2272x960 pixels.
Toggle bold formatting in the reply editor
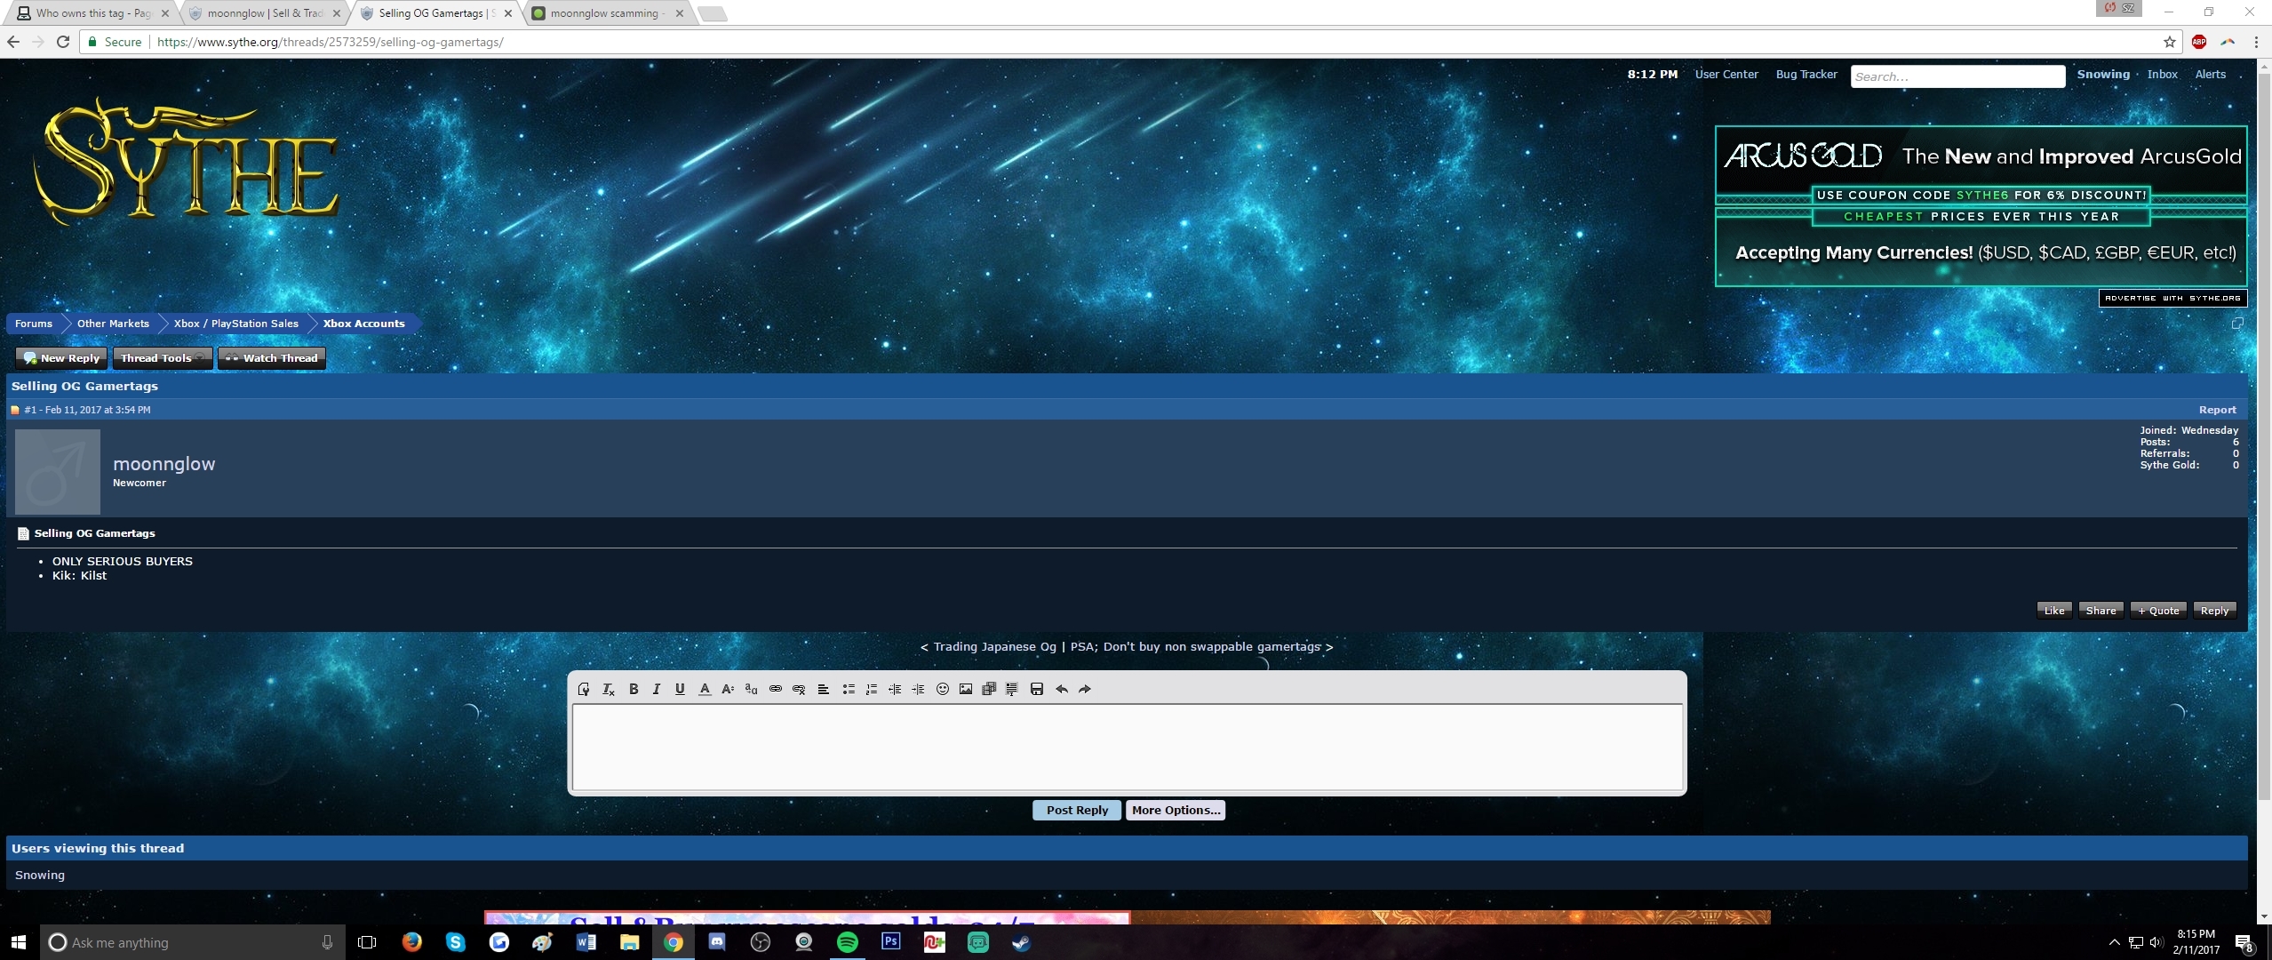click(634, 689)
